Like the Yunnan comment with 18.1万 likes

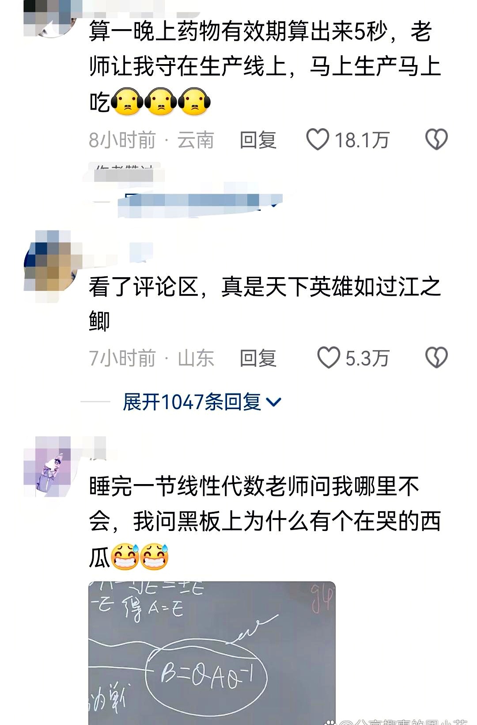318,139
